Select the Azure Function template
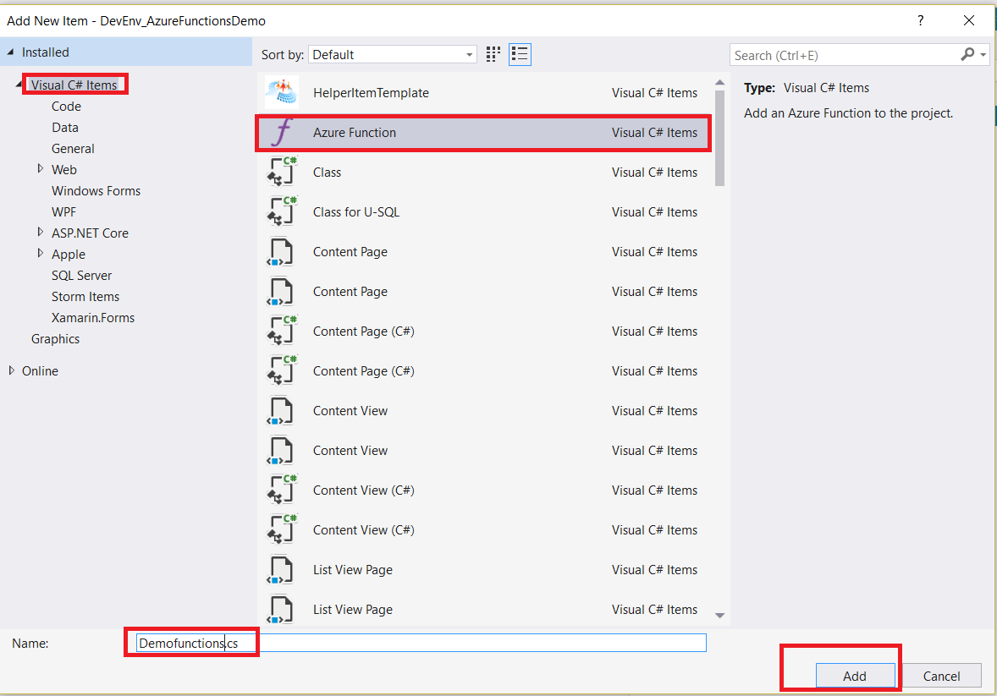The width and height of the screenshot is (997, 696). coord(484,132)
